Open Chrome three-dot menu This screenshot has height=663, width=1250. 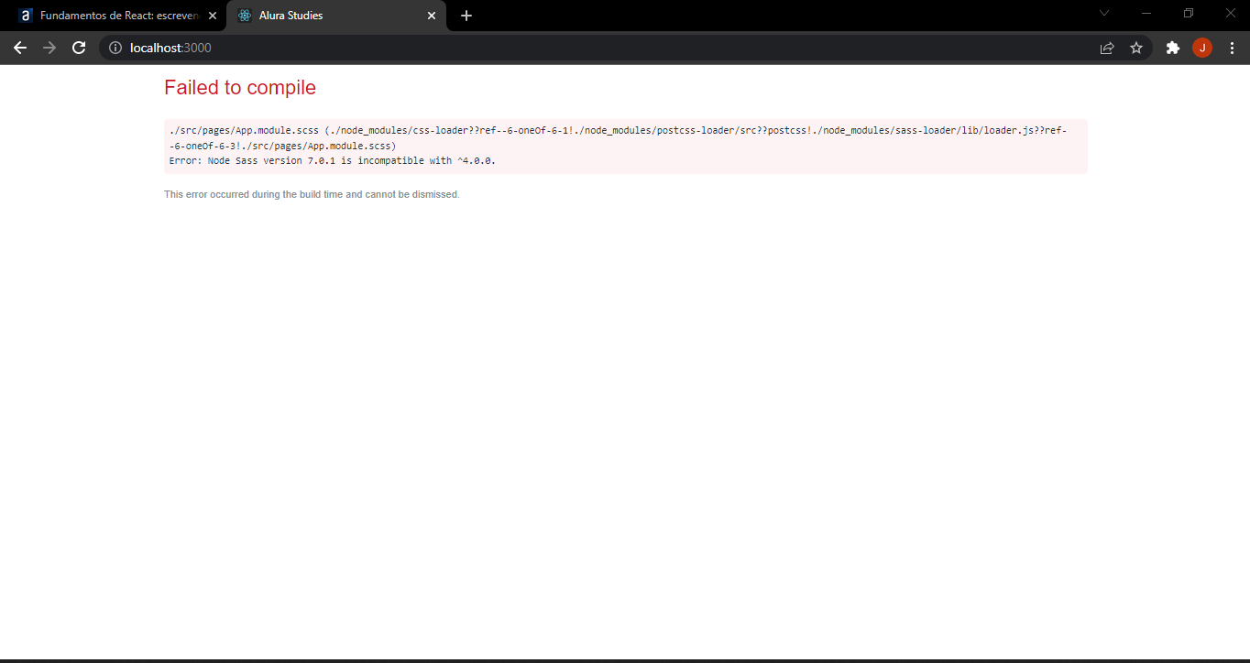point(1232,48)
